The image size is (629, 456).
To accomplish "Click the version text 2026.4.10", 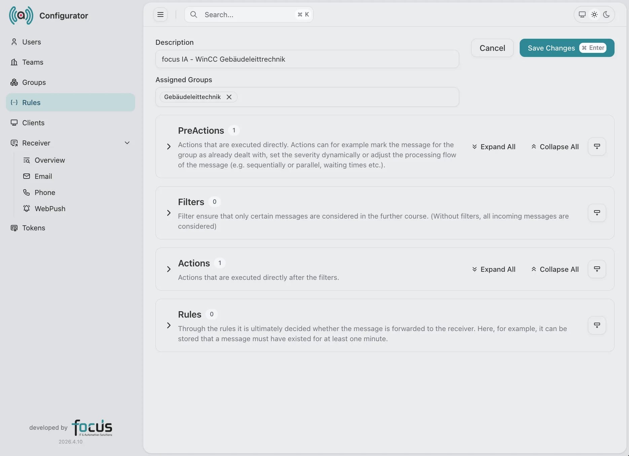I will click(x=70, y=442).
